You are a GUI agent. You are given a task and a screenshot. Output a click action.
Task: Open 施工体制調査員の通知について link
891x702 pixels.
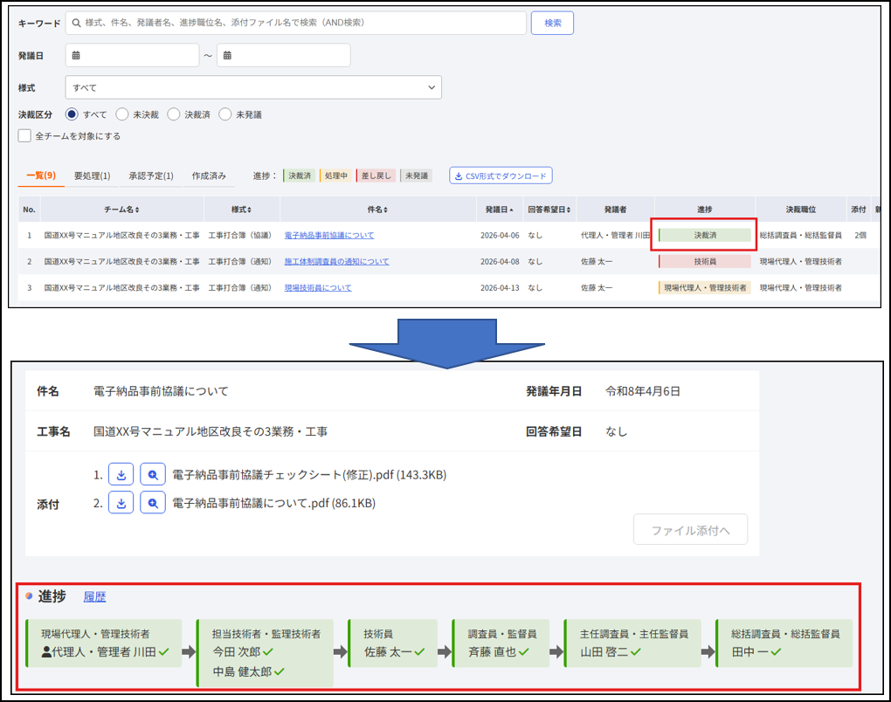(x=336, y=261)
